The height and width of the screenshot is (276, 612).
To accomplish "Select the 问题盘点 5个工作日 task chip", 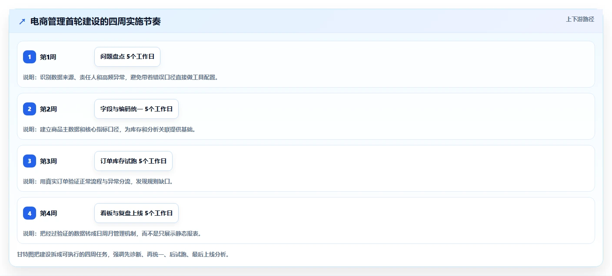I will (127, 57).
